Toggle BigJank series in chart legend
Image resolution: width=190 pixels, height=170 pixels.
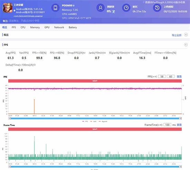103,121
